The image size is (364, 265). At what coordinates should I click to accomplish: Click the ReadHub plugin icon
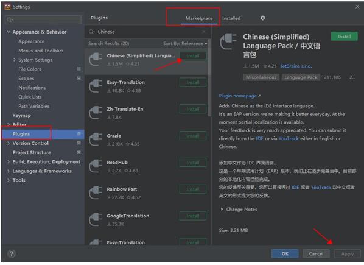96,166
